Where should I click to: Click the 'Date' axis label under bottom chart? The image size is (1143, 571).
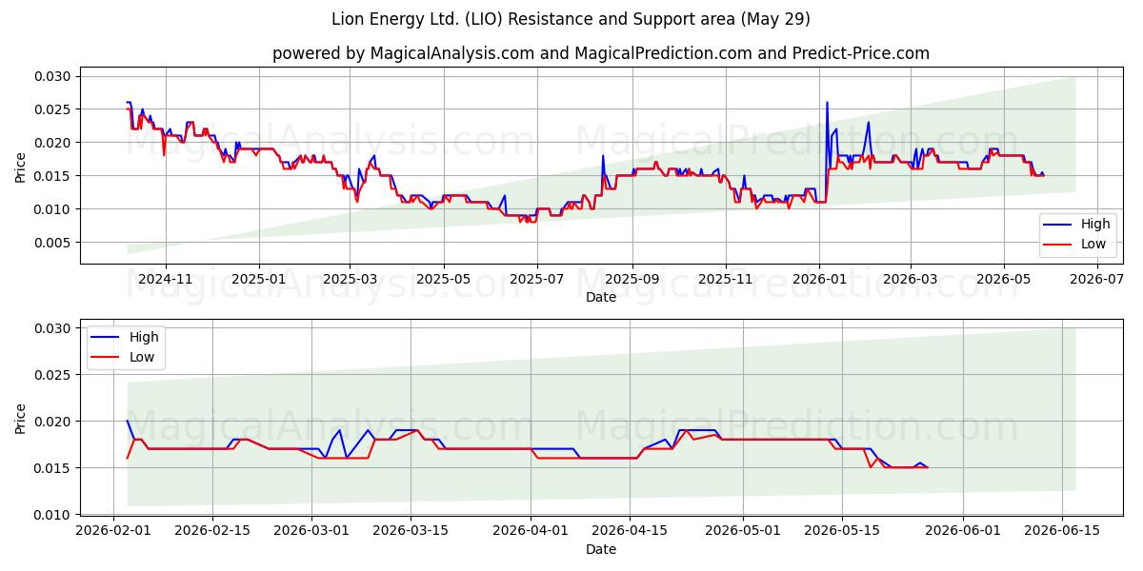pos(601,549)
